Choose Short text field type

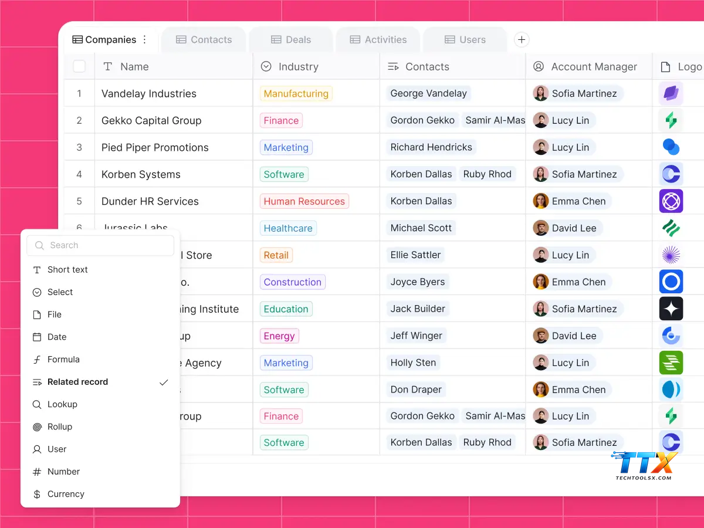[100, 270]
